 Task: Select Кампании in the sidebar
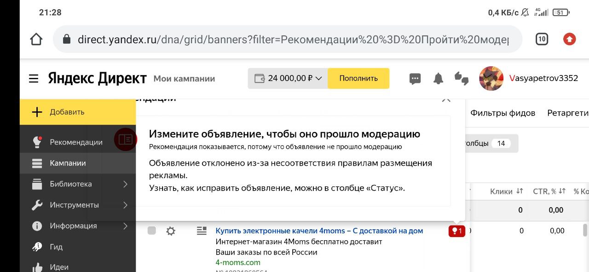(x=78, y=163)
